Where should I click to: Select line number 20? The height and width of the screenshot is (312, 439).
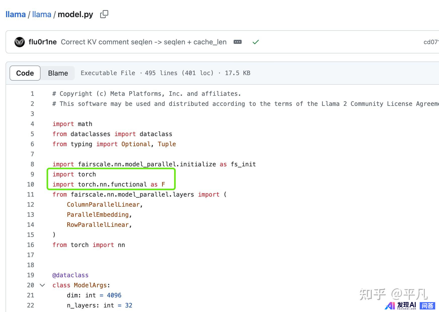click(x=31, y=285)
